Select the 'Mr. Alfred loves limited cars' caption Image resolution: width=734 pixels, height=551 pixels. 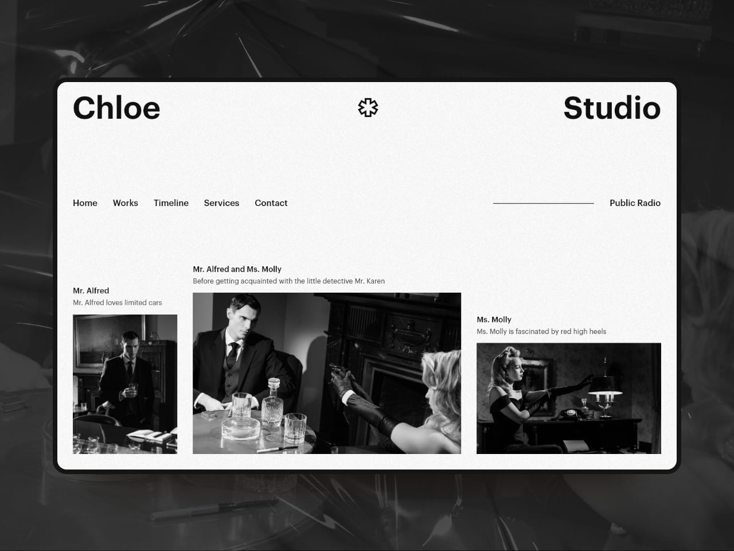click(x=118, y=302)
